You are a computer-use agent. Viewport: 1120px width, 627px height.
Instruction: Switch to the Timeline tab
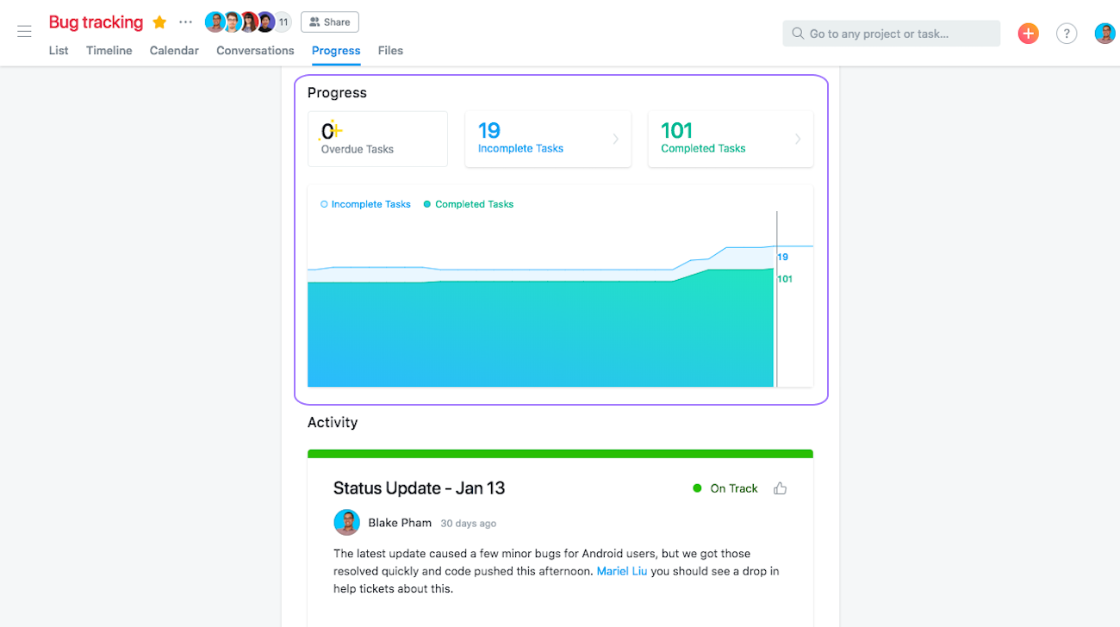[x=109, y=51]
